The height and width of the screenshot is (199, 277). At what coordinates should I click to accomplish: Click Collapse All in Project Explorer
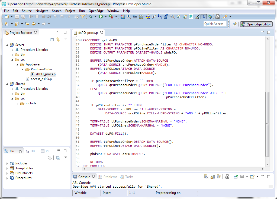pyautogui.click(x=52, y=39)
